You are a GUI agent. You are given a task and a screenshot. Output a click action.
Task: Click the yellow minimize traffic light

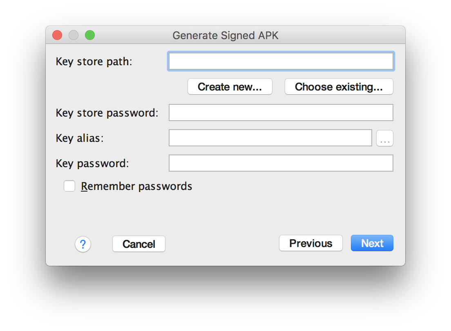(73, 35)
